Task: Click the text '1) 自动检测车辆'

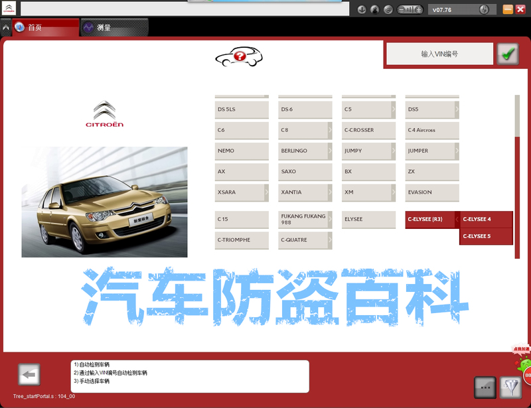Action: coord(92,365)
